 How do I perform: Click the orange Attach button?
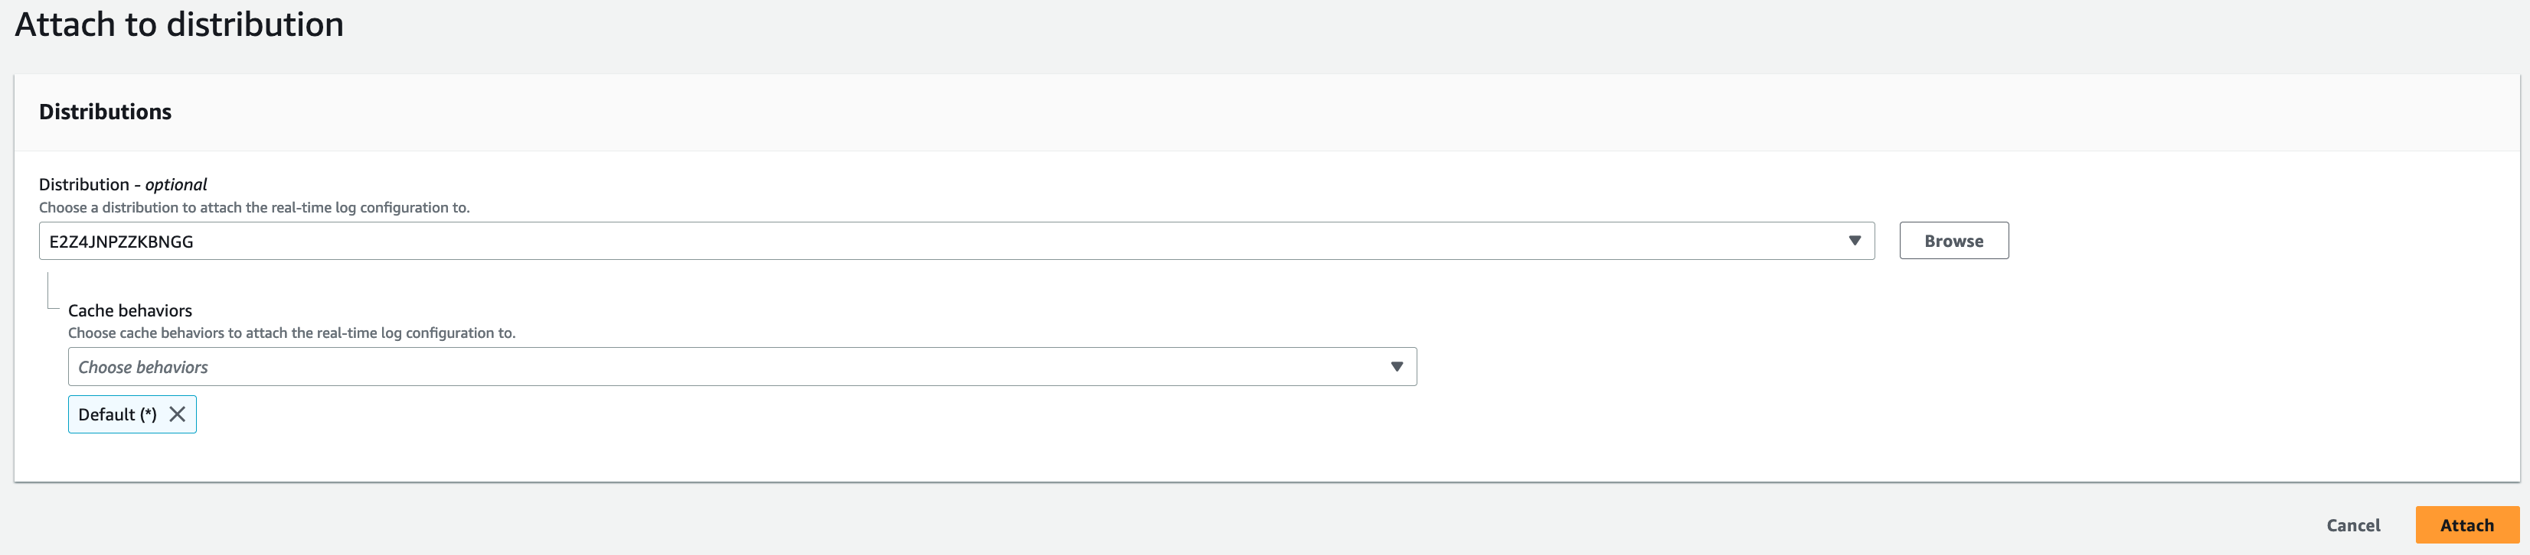[2467, 524]
